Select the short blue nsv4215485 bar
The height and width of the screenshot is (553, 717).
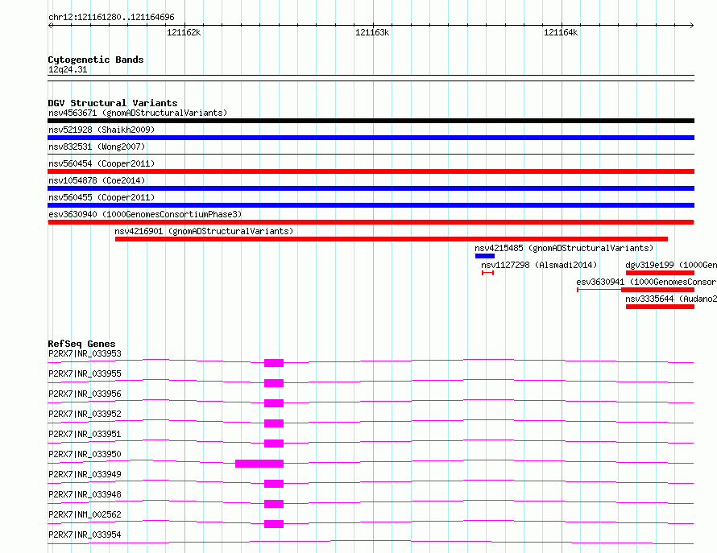point(485,256)
